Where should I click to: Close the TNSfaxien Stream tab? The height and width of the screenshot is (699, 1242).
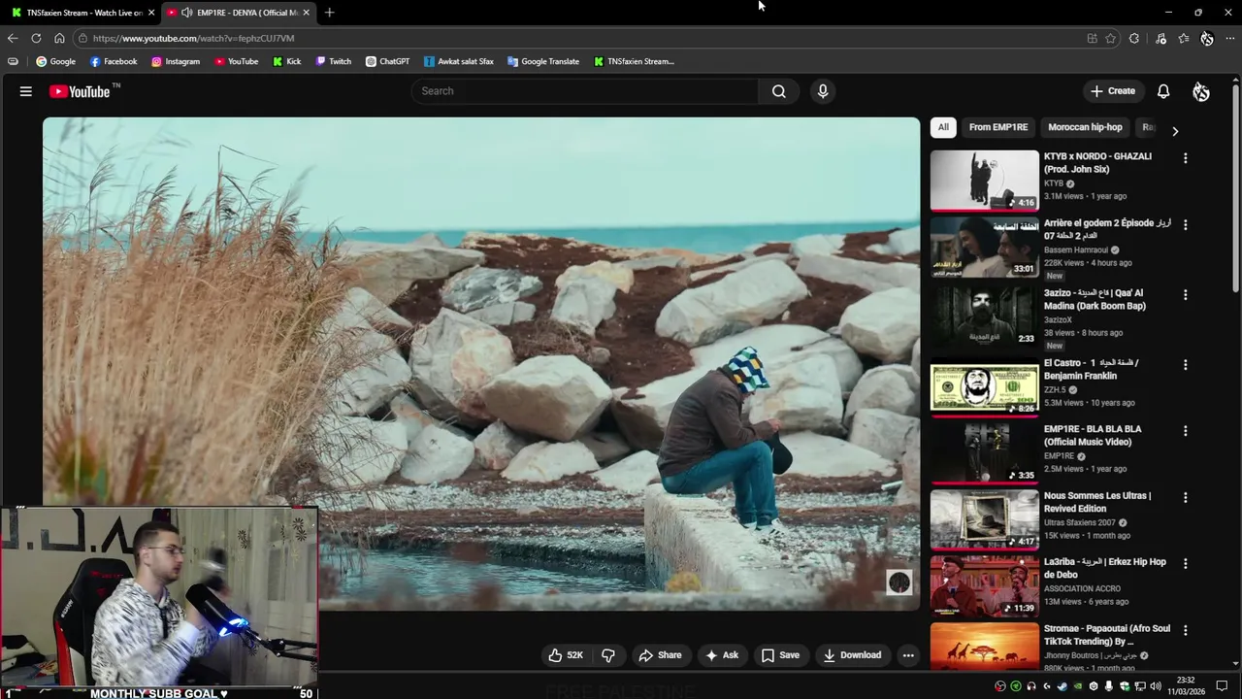151,13
